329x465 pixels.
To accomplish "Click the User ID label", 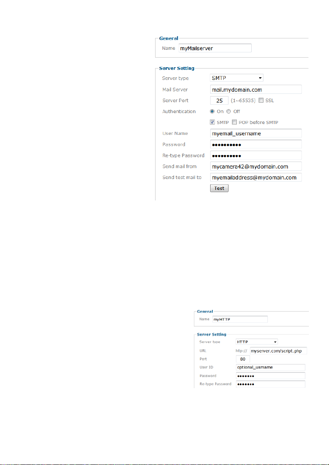I will tap(206, 368).
